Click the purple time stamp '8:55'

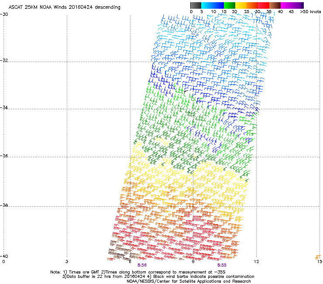tap(222, 265)
